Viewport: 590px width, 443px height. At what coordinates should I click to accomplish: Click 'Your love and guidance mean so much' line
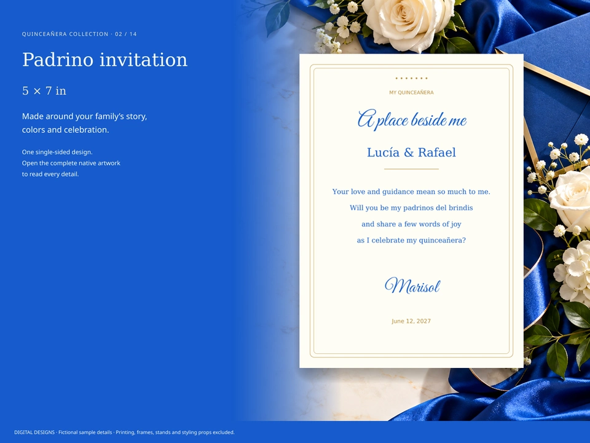411,192
